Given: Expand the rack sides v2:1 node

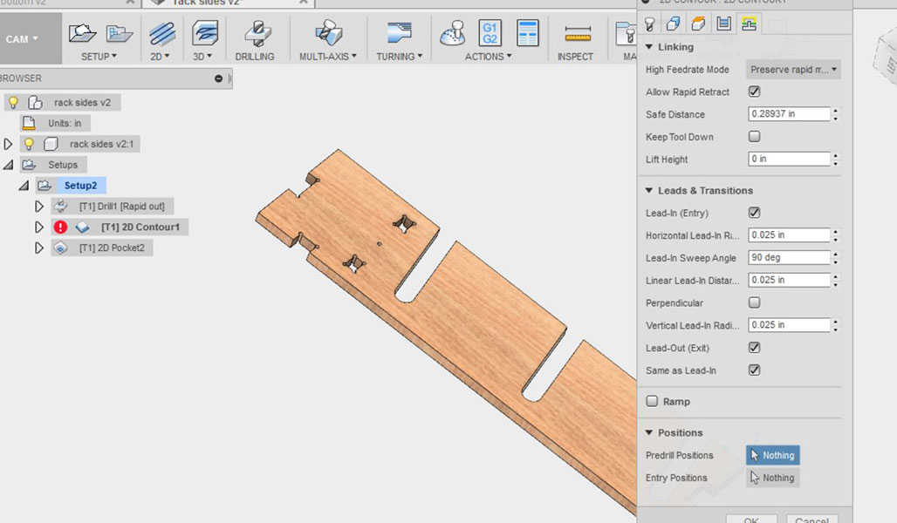Looking at the screenshot, I should point(8,144).
